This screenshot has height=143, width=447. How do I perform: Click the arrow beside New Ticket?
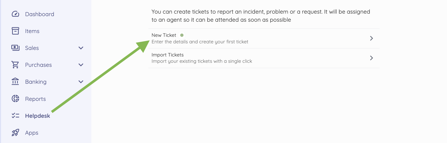point(371,38)
